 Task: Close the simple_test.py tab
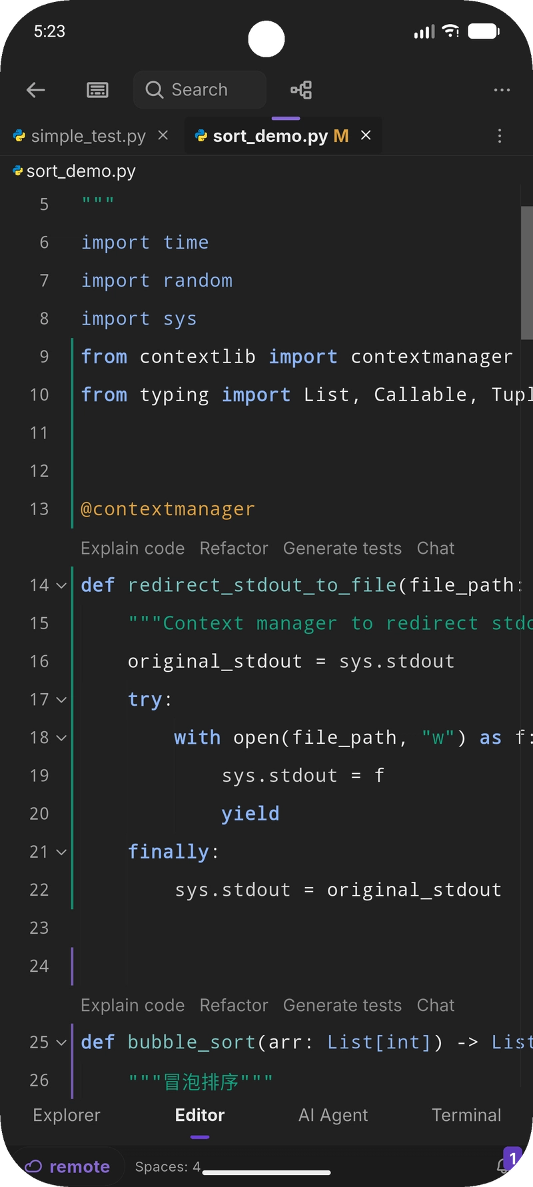pyautogui.click(x=163, y=135)
